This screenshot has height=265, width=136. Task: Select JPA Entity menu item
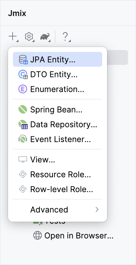[58, 59]
